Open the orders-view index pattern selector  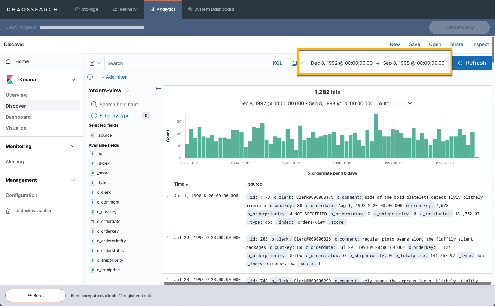tap(109, 91)
